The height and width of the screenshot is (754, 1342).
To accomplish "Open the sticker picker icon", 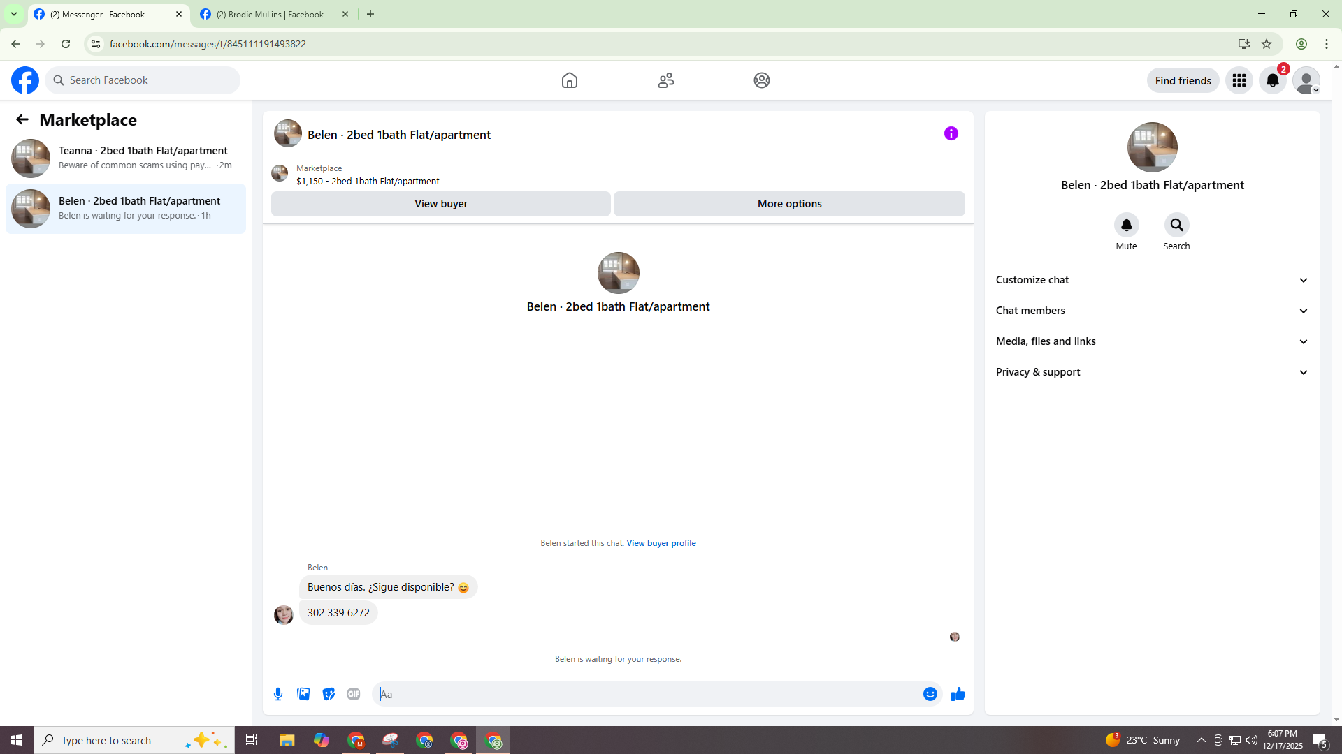I will pyautogui.click(x=329, y=694).
